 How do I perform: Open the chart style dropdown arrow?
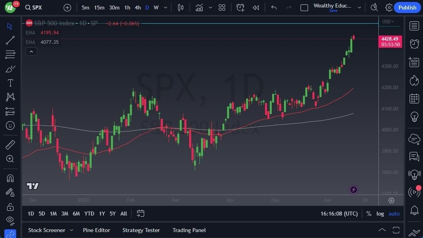(211, 7)
